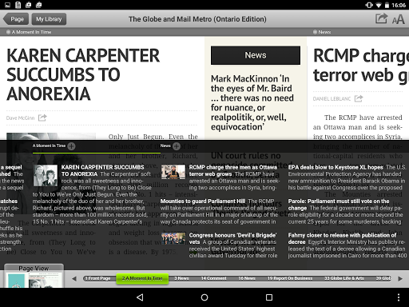
Task: Tap the KAREN CARPENTER SUCCUMBS headline
Action: pyautogui.click(x=83, y=74)
